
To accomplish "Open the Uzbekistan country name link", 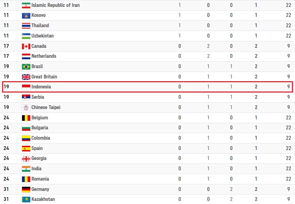I will (42, 36).
